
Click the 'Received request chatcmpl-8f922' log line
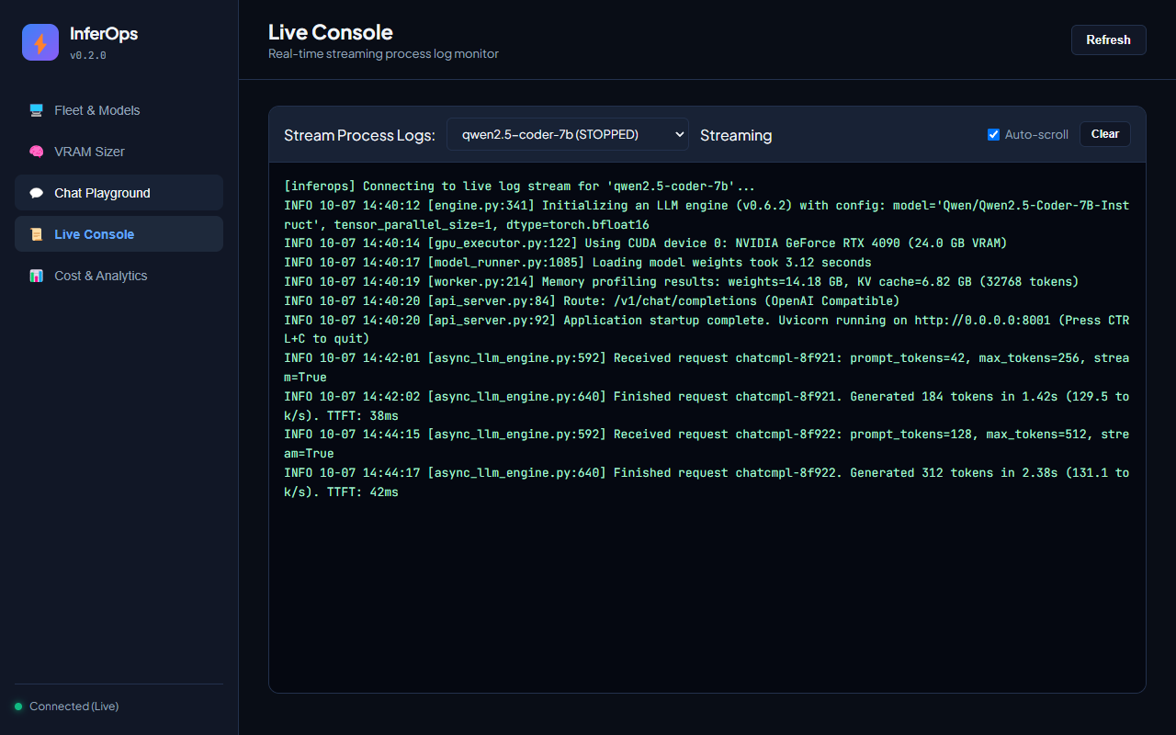[x=707, y=444]
